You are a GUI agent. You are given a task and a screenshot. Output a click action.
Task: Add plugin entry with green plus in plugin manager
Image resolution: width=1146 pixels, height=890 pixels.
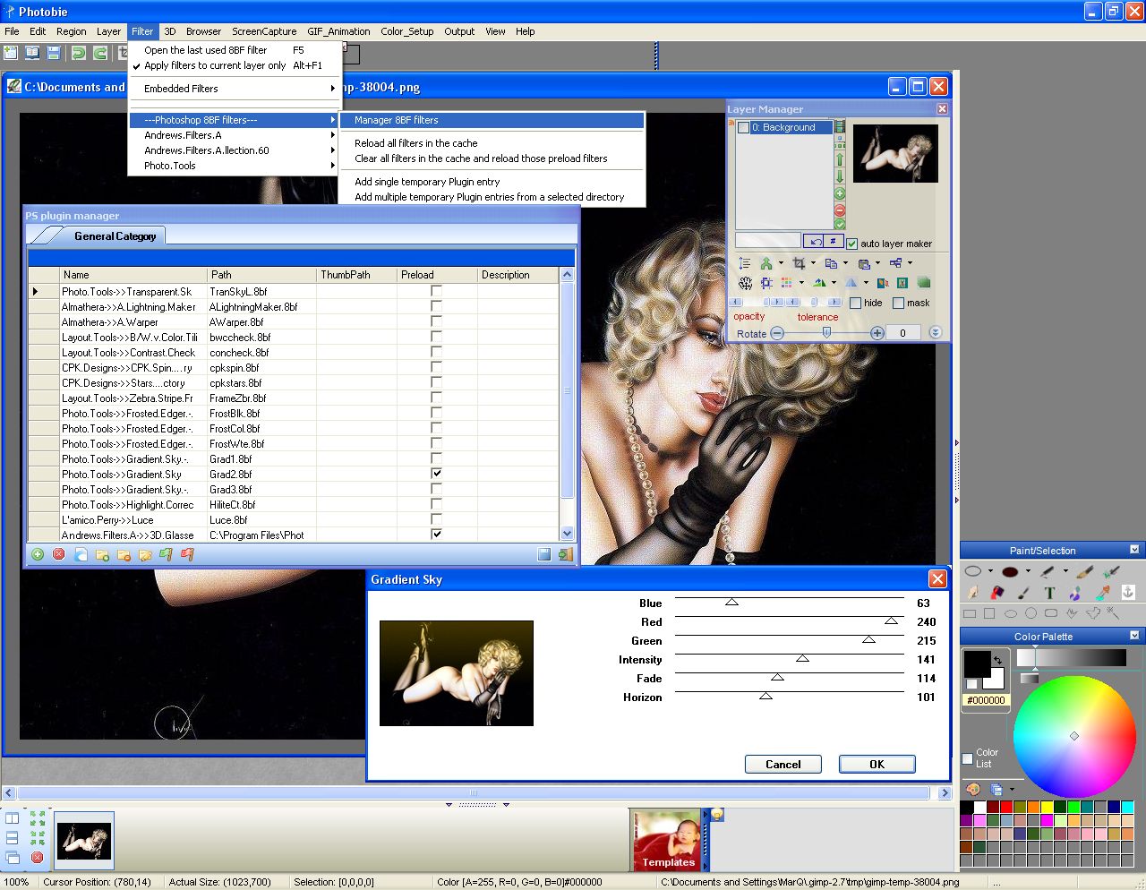click(38, 554)
